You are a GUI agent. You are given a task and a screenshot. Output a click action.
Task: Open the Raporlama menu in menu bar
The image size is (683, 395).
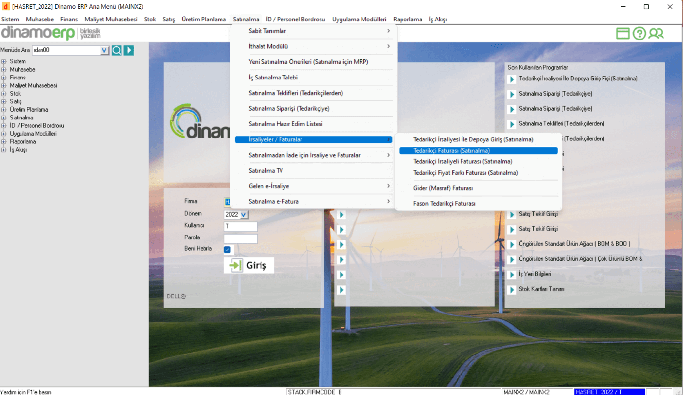point(407,20)
